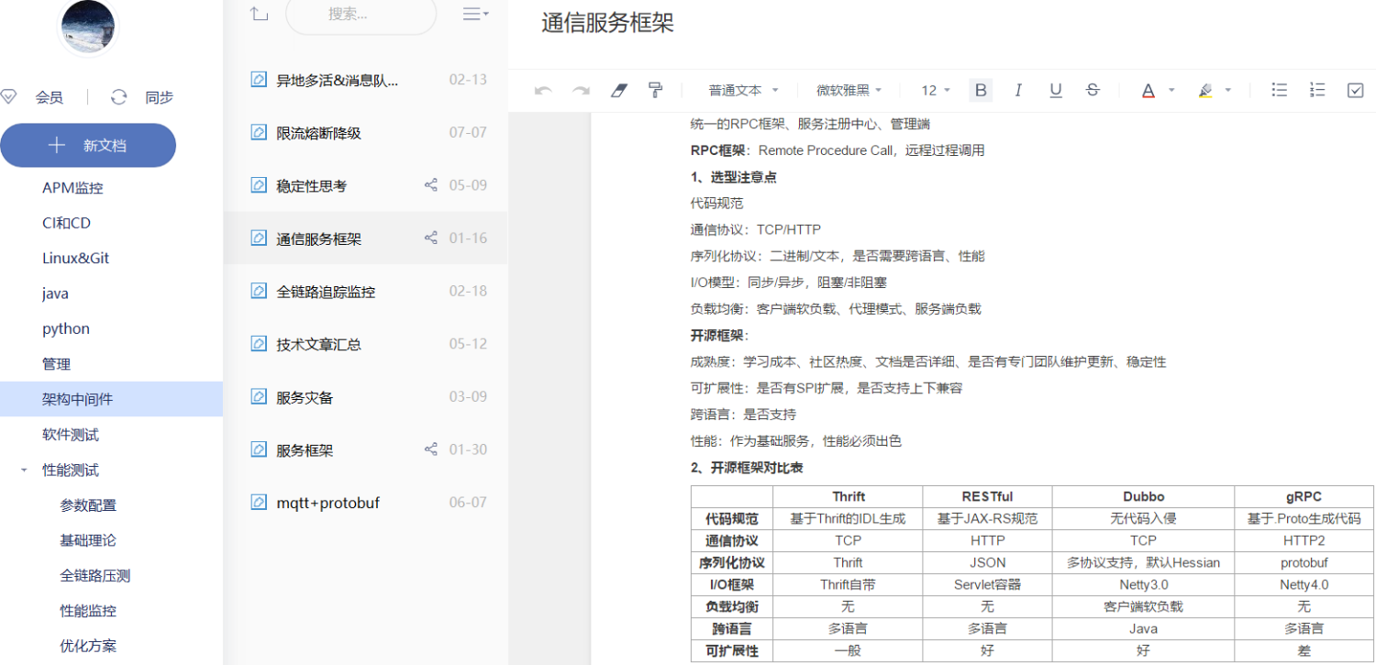Open the list view/sort options dropdown
The image size is (1376, 665).
[x=475, y=14]
